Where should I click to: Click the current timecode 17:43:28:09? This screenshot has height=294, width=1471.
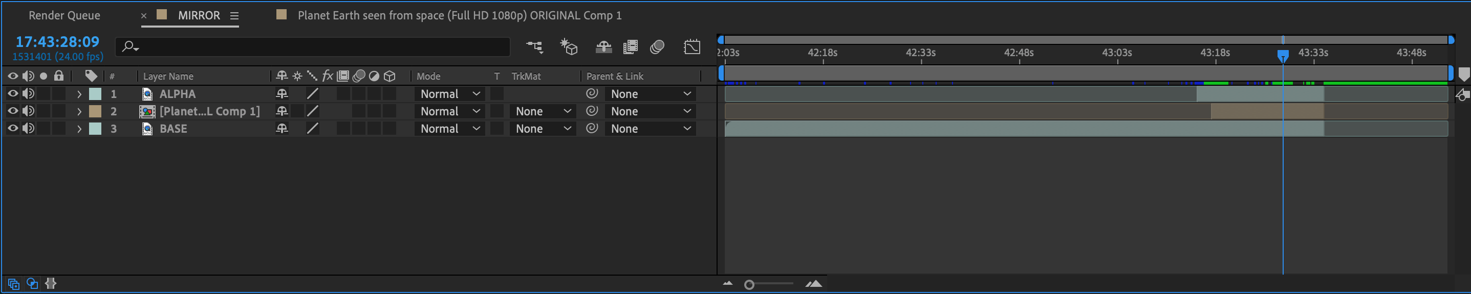(57, 41)
